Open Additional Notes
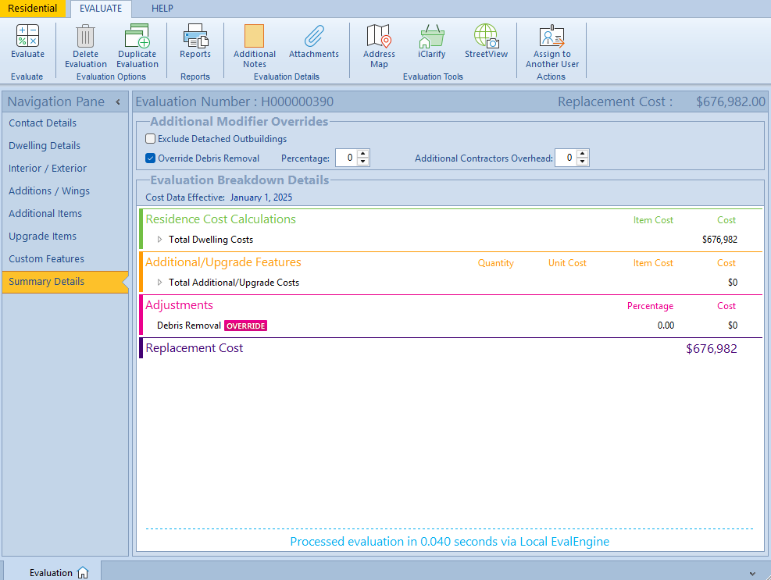Screen dimensions: 771x580 click(x=254, y=36)
